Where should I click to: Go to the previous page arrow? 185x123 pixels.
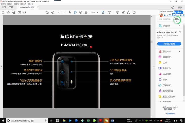click(47, 12)
